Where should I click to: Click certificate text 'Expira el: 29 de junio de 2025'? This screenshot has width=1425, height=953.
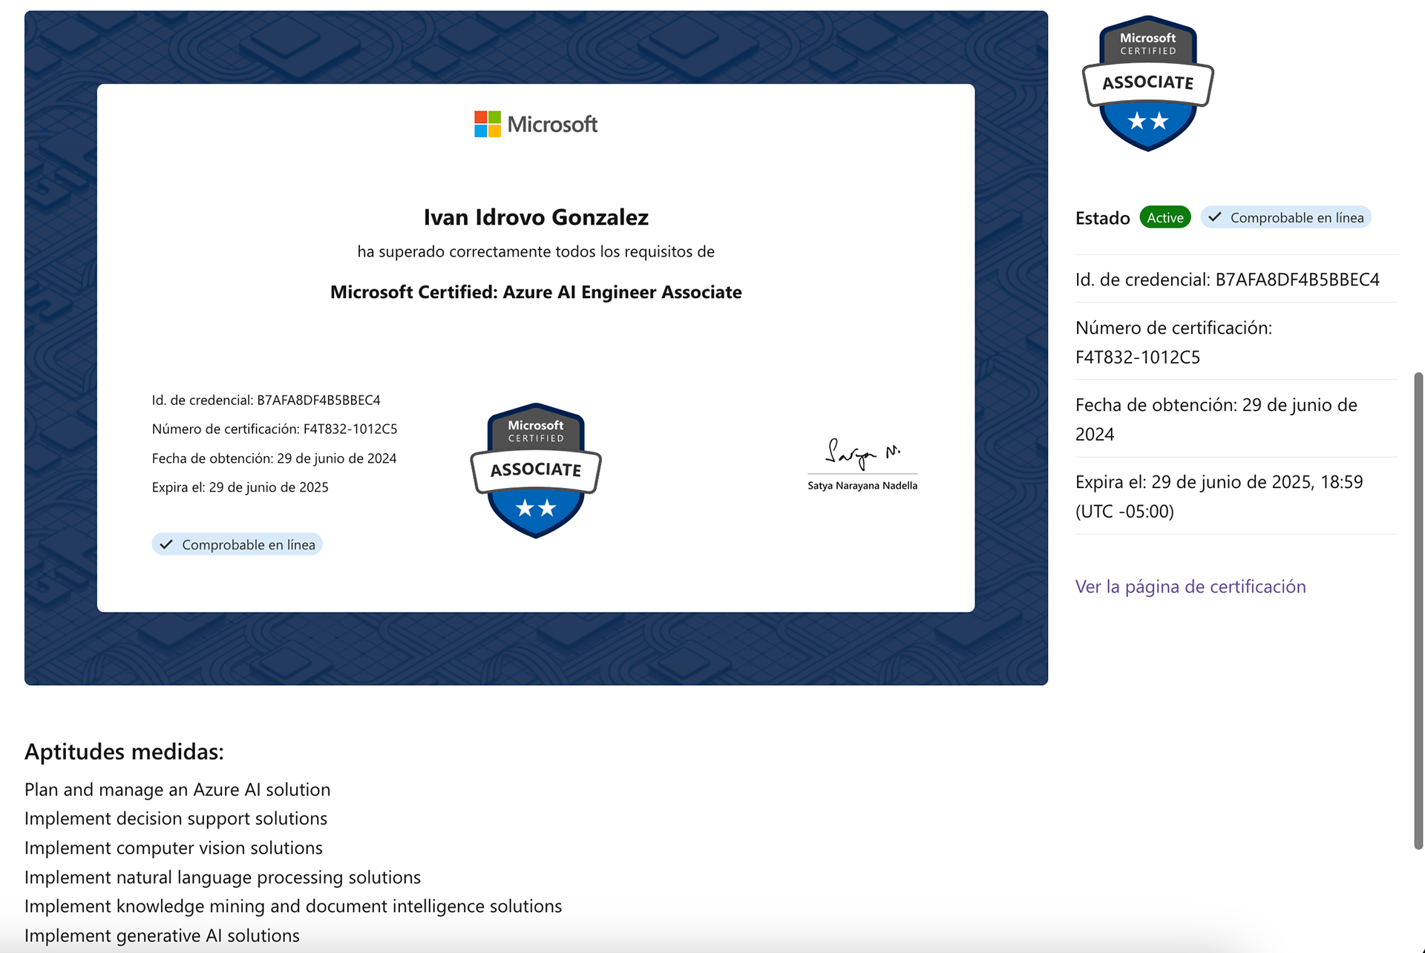pos(240,487)
